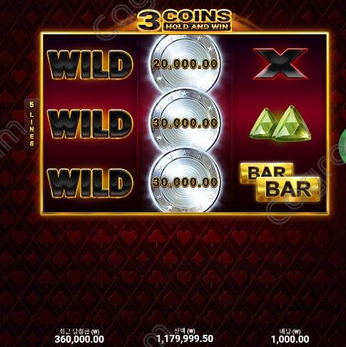Image resolution: width=346 pixels, height=347 pixels.
Task: Click the top WILD symbol
Action: click(90, 65)
